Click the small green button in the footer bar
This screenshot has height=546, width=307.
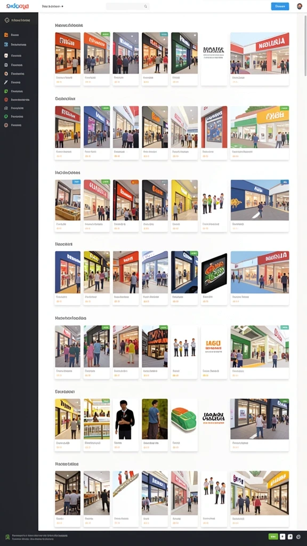pyautogui.click(x=273, y=536)
